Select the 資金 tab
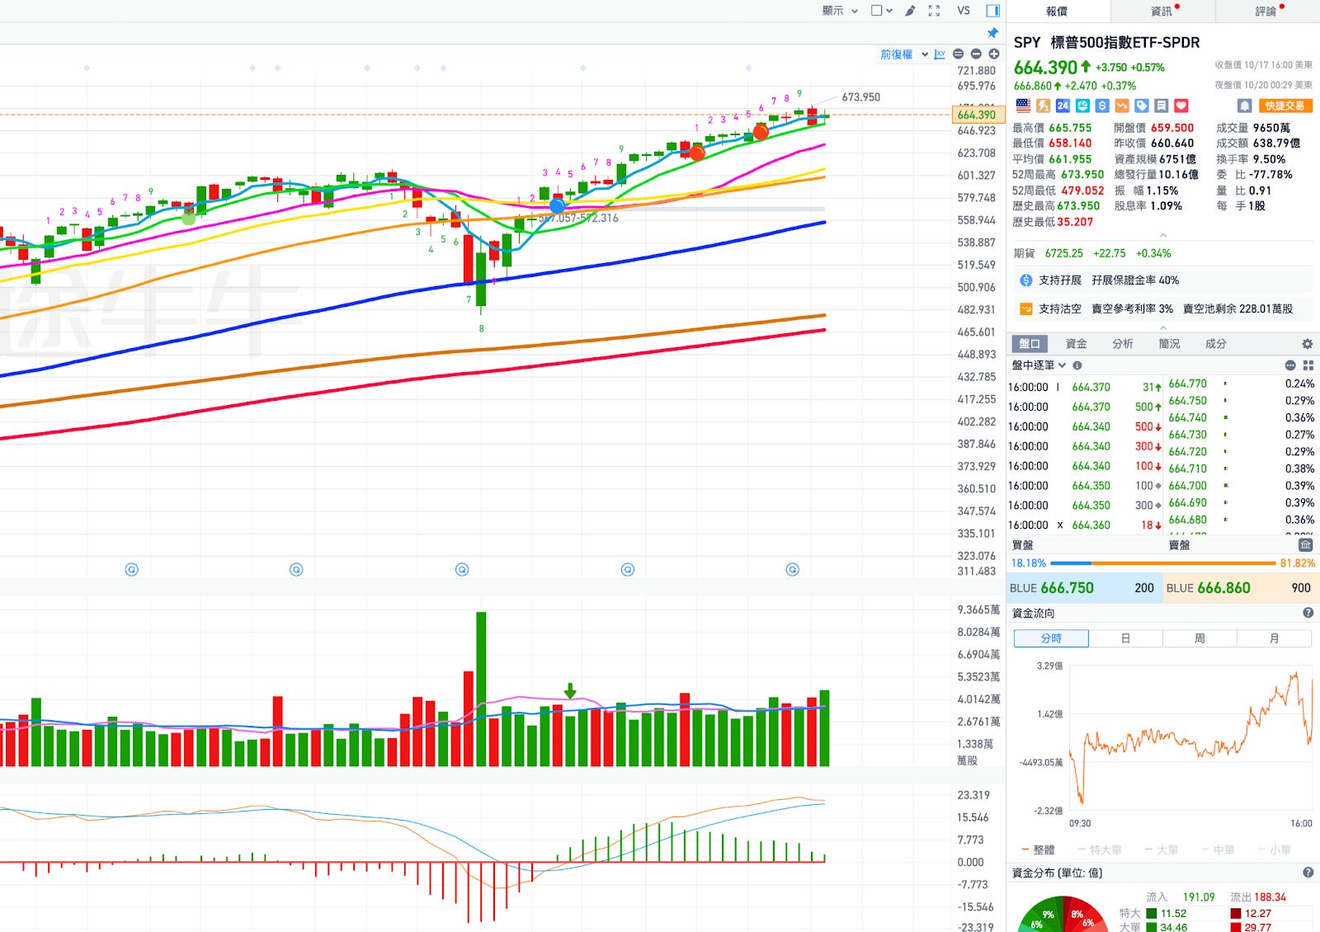The height and width of the screenshot is (932, 1320). (1077, 344)
